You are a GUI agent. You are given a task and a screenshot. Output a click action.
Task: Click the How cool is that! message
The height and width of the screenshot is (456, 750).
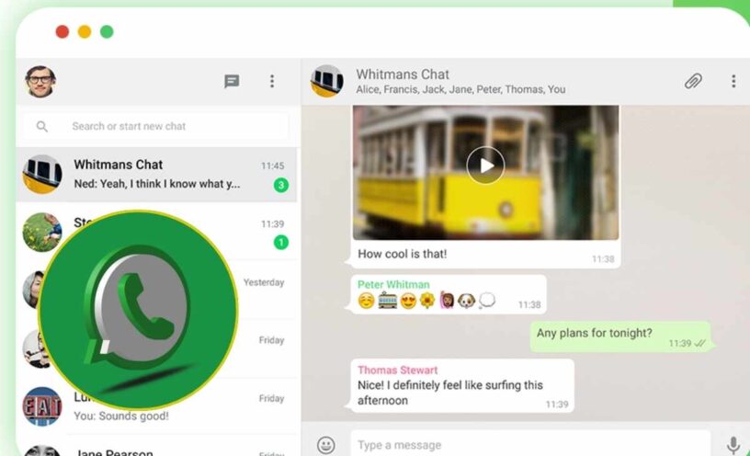click(403, 254)
